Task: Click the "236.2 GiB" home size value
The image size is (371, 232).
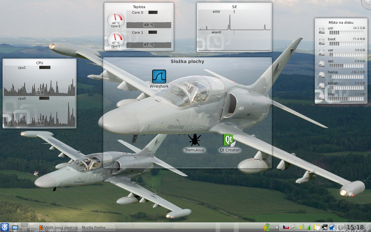Action: pos(358,72)
